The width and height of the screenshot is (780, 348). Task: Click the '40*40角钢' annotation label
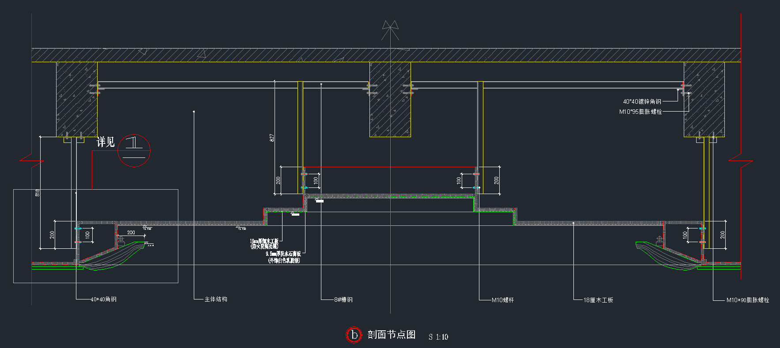click(x=103, y=299)
